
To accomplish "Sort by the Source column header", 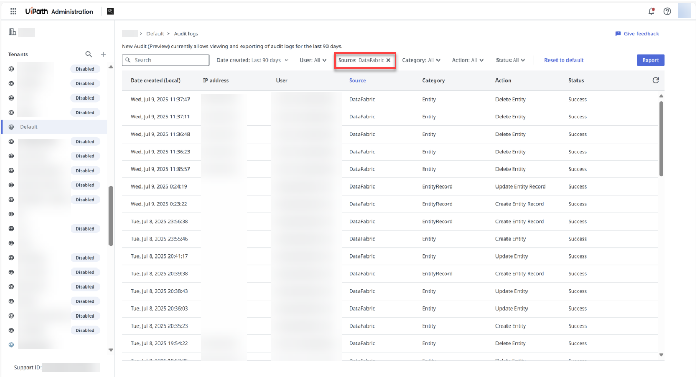I will pos(357,81).
